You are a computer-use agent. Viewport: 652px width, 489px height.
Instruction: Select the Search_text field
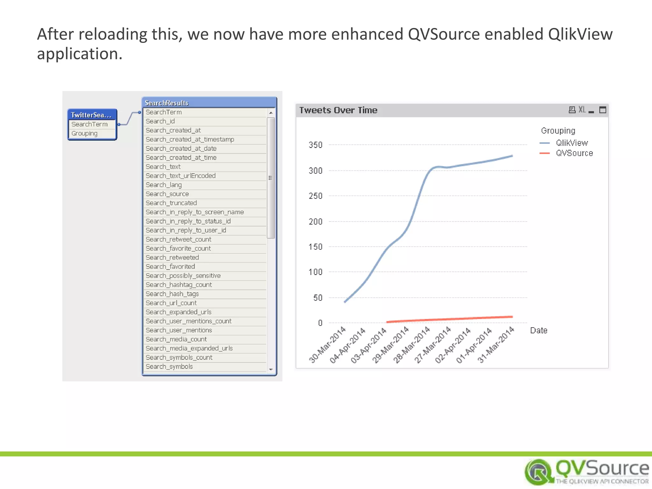pos(205,167)
